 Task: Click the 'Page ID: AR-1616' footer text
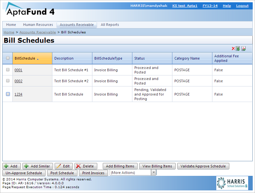pos(18,183)
